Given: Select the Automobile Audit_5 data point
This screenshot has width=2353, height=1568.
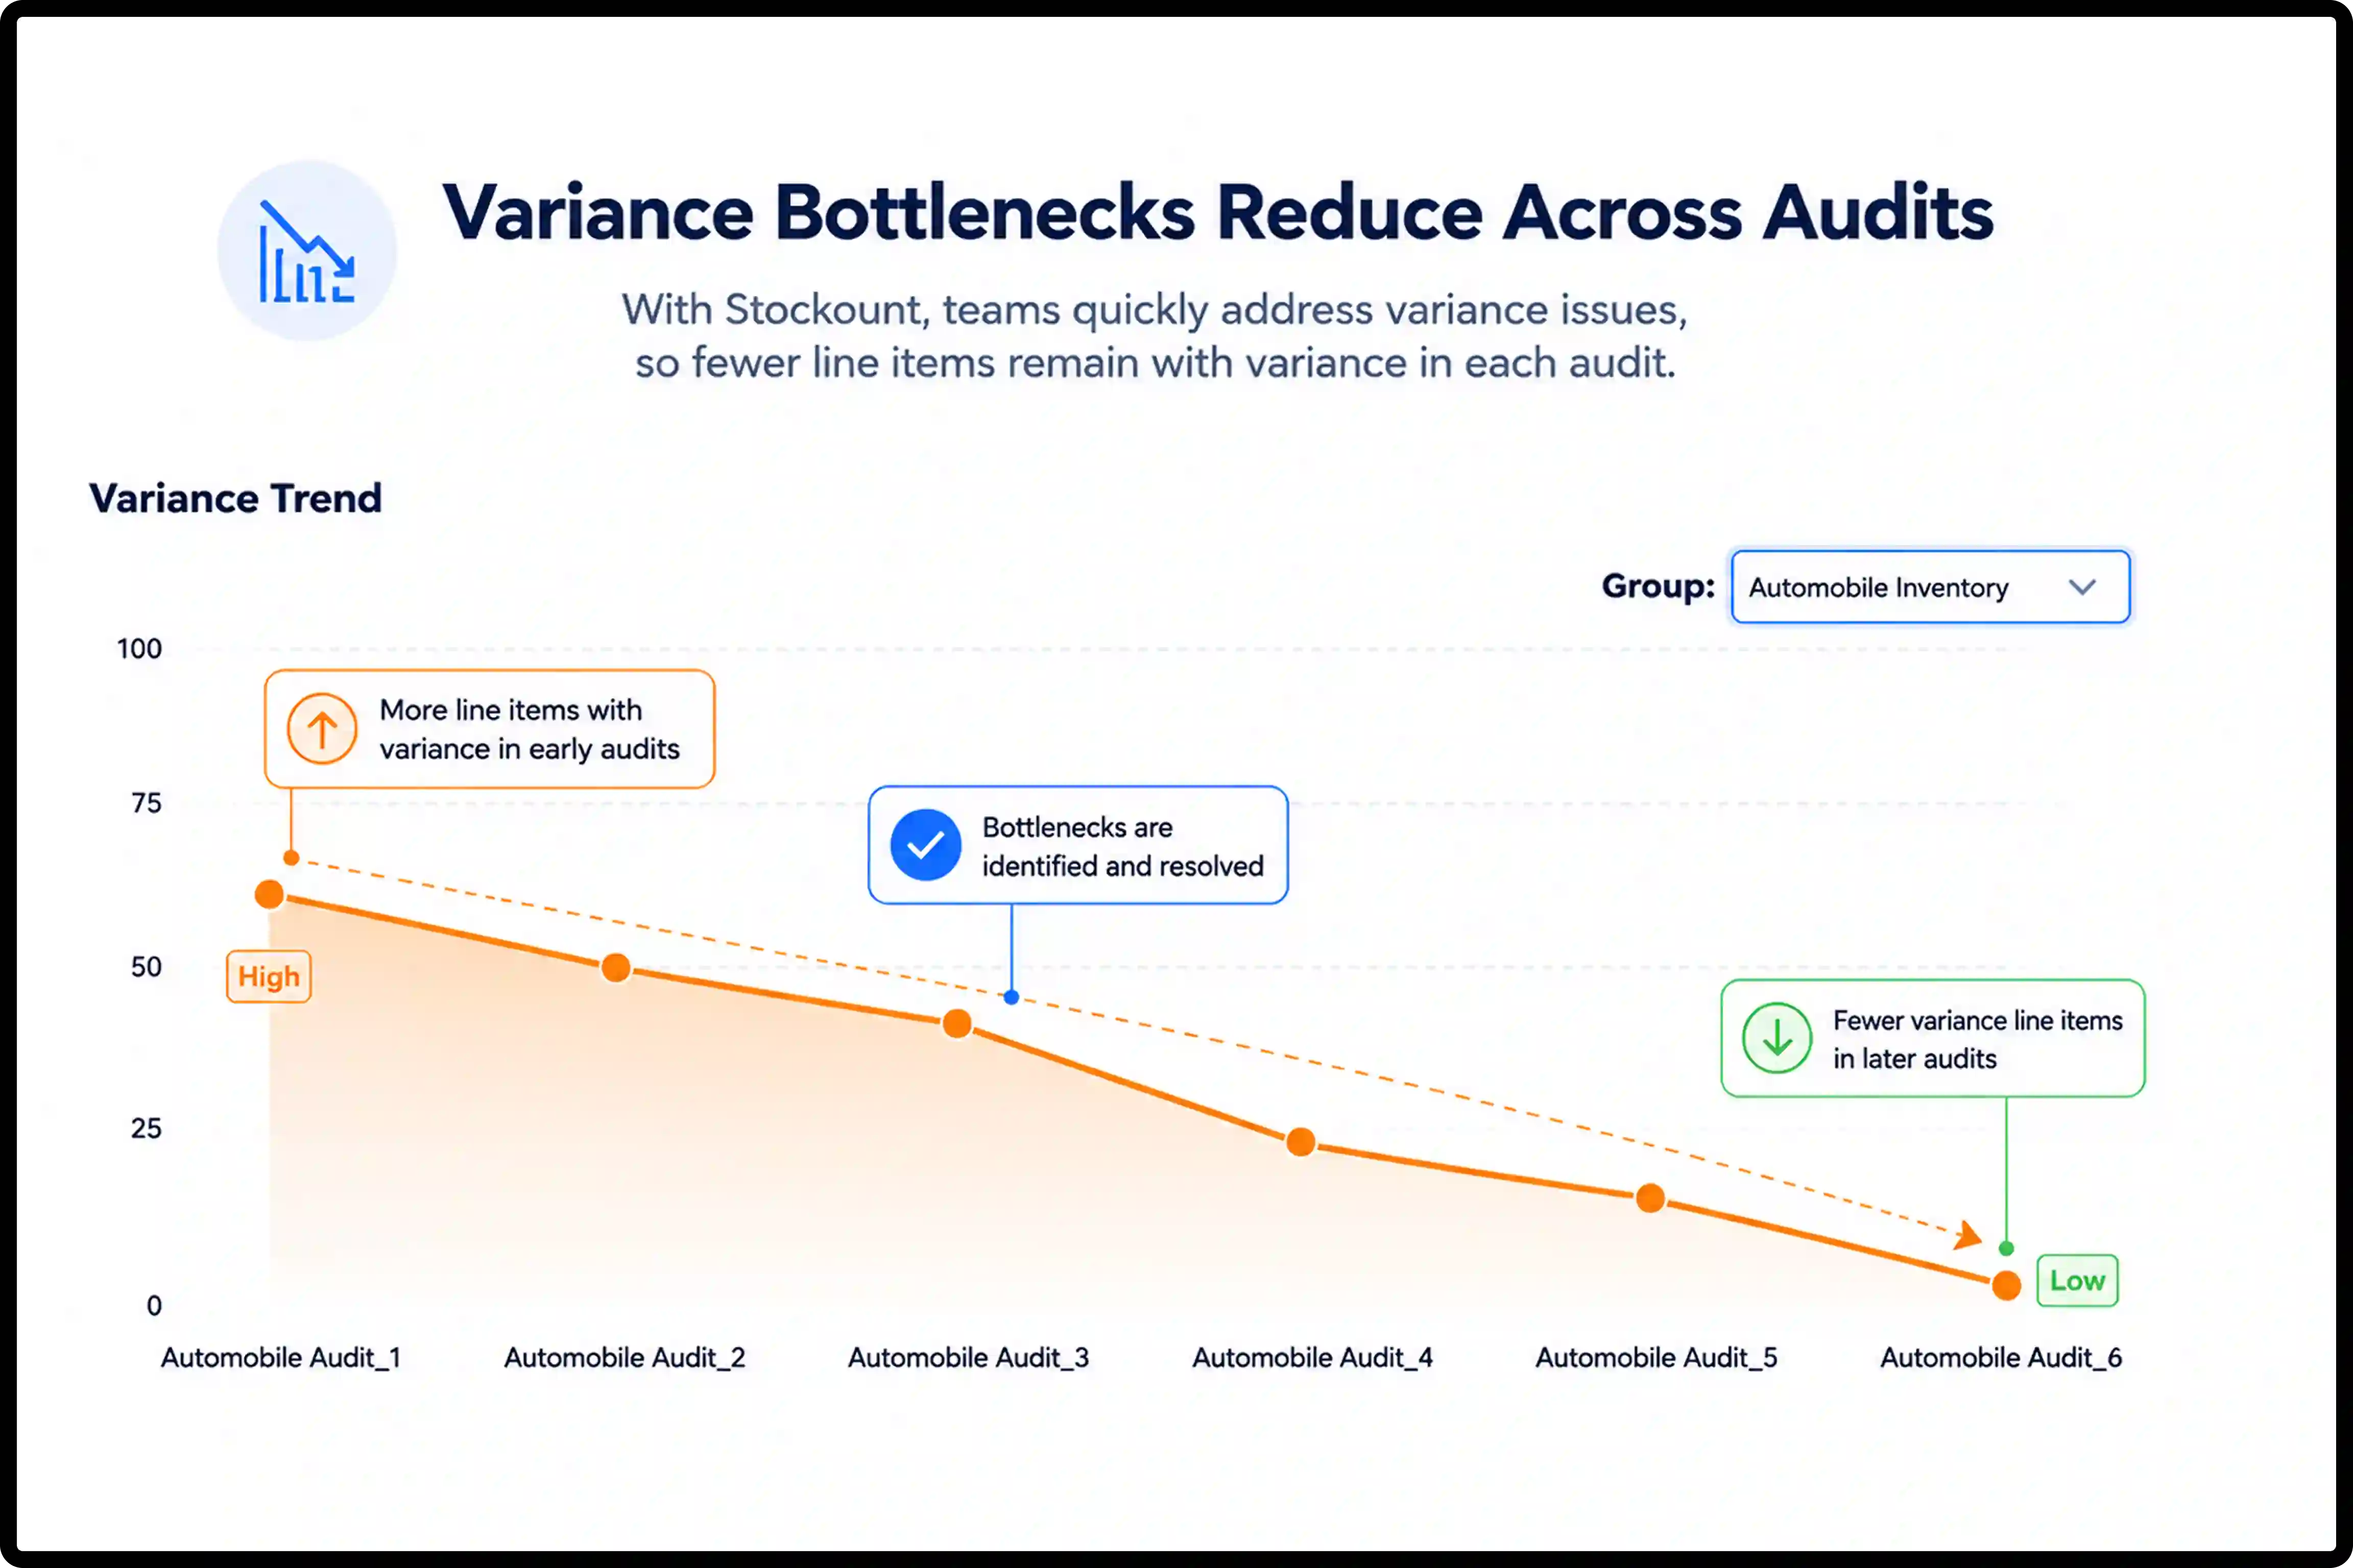Looking at the screenshot, I should (1651, 1198).
